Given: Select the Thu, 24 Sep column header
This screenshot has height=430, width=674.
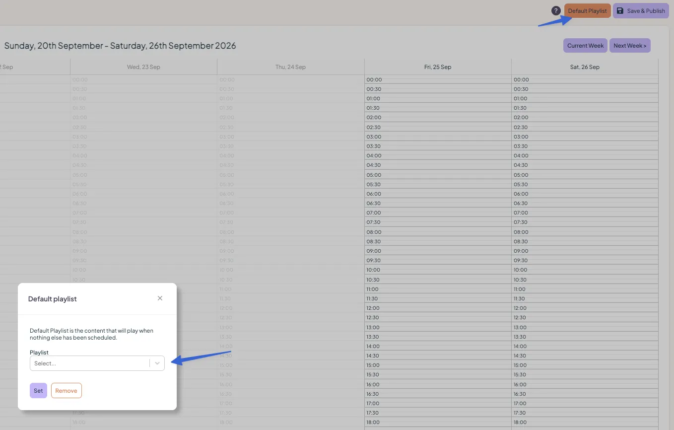Looking at the screenshot, I should click(x=291, y=67).
